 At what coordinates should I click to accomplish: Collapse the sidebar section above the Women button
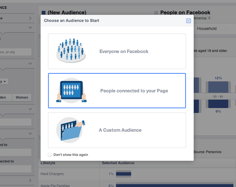(30, 64)
